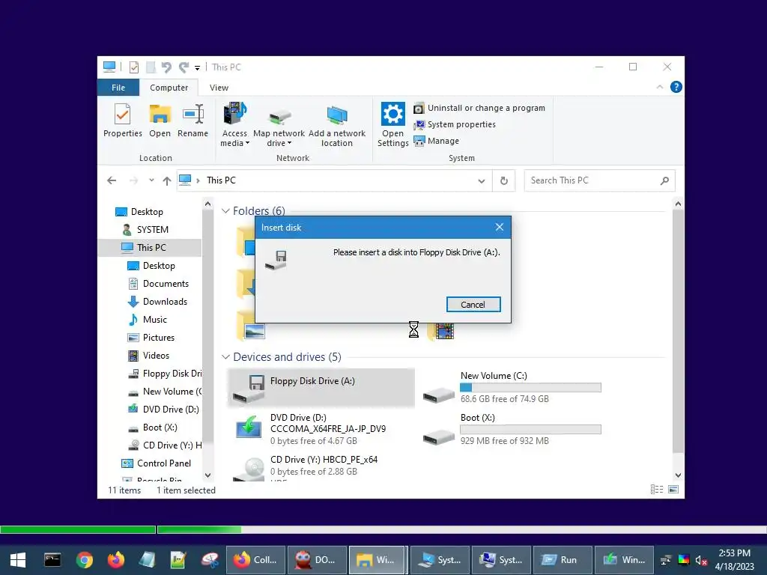Open Firefox from the taskbar

pos(116,560)
